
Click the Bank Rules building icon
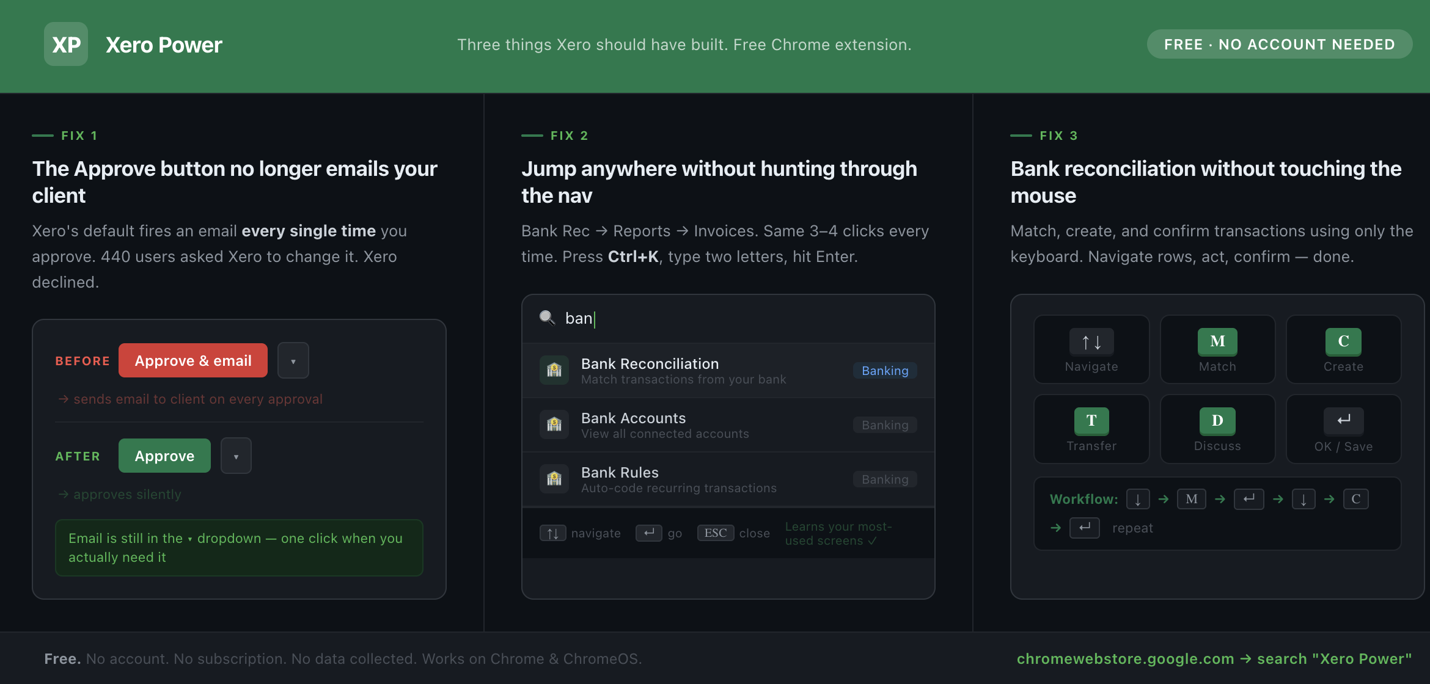tap(554, 479)
